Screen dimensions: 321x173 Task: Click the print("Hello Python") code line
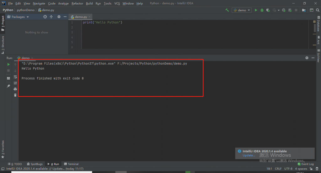tap(103, 22)
